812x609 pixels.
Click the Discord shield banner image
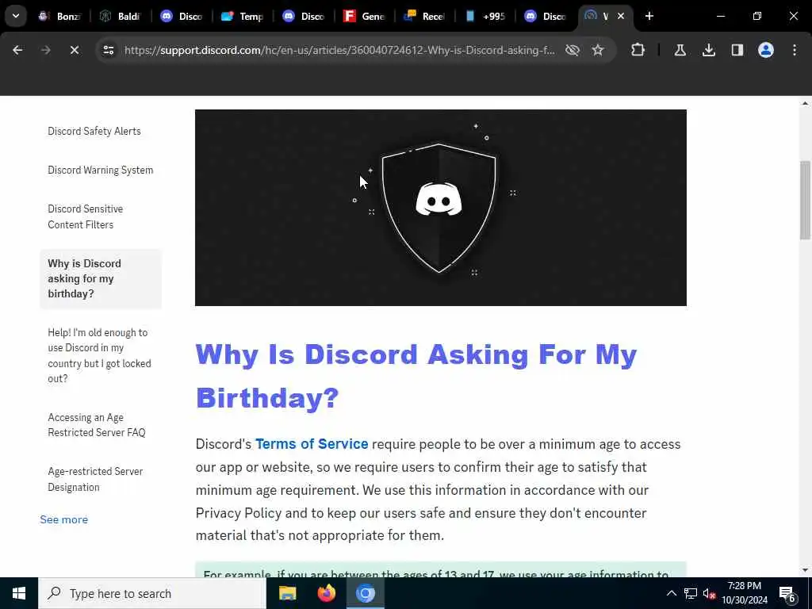click(441, 208)
